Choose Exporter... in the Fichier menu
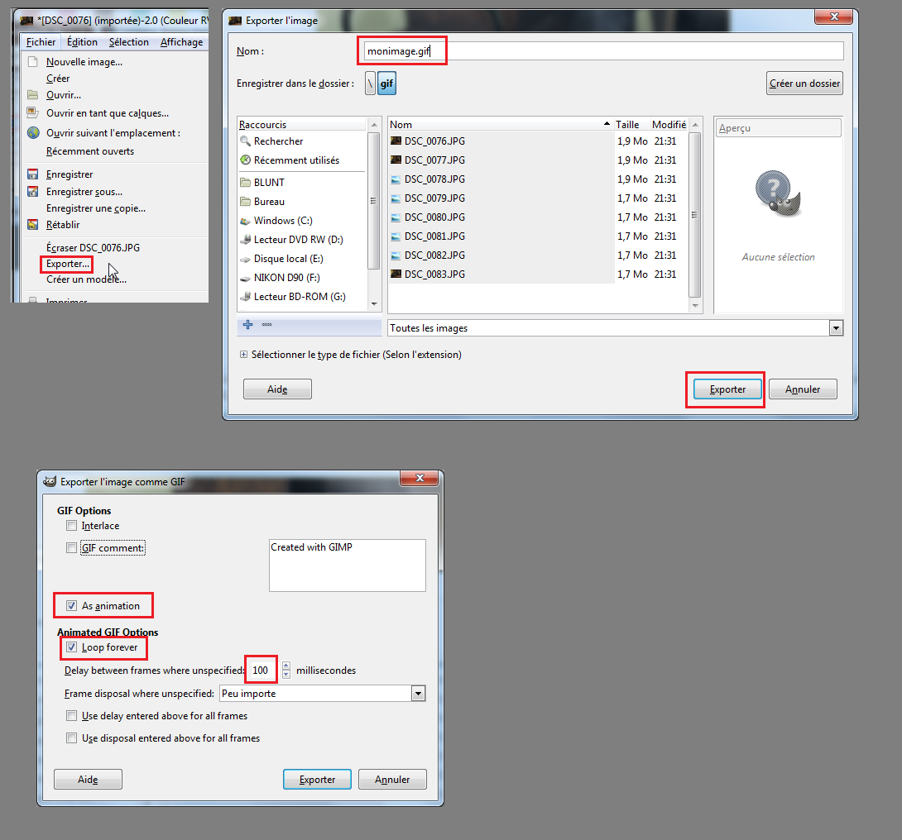The height and width of the screenshot is (840, 902). tap(68, 264)
